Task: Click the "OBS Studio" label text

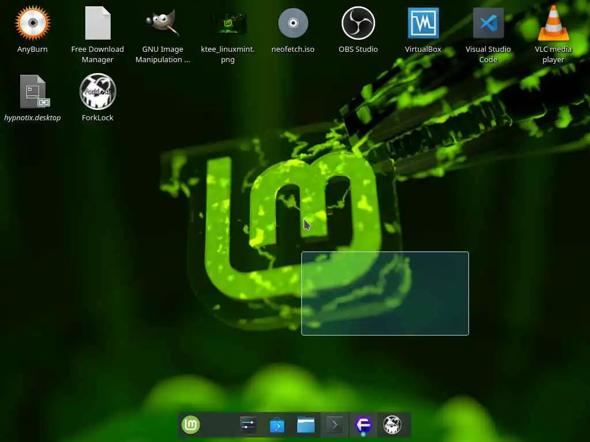Action: click(x=358, y=49)
